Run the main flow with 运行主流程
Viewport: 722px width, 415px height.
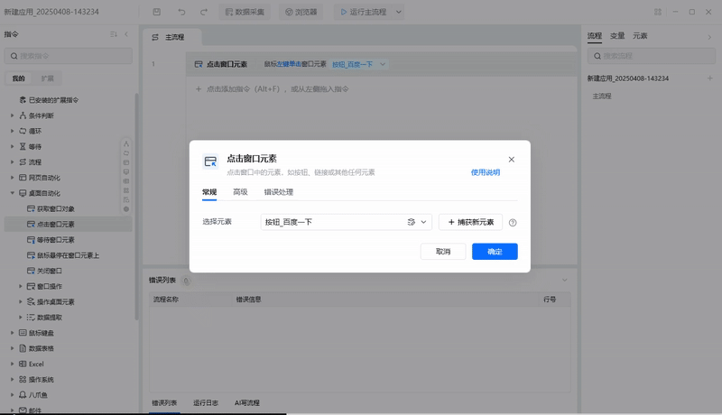pyautogui.click(x=363, y=12)
